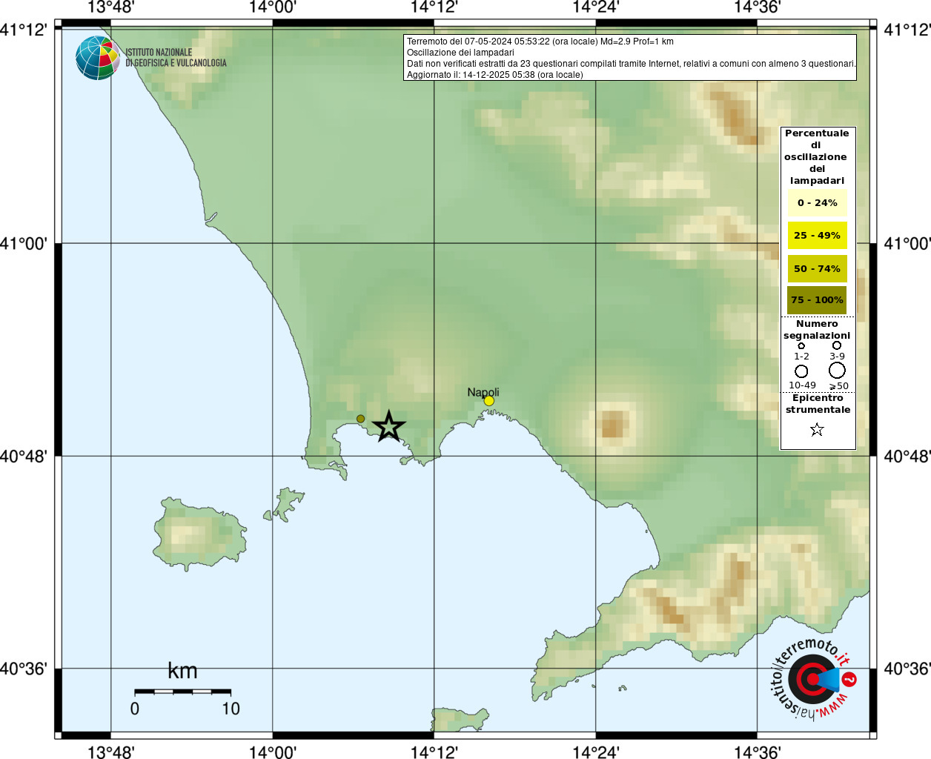931x759 pixels.
Task: Select the 3-9 reports circle in legend
Action: 837,345
